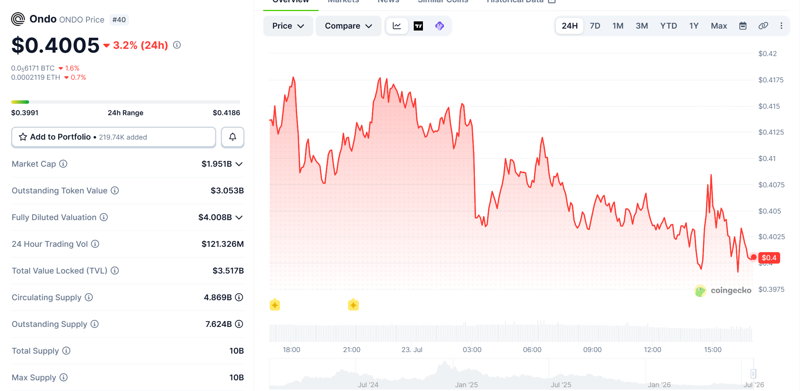Screen dimensions: 800x391
Task: Open the calendar date range picker
Action: point(743,26)
